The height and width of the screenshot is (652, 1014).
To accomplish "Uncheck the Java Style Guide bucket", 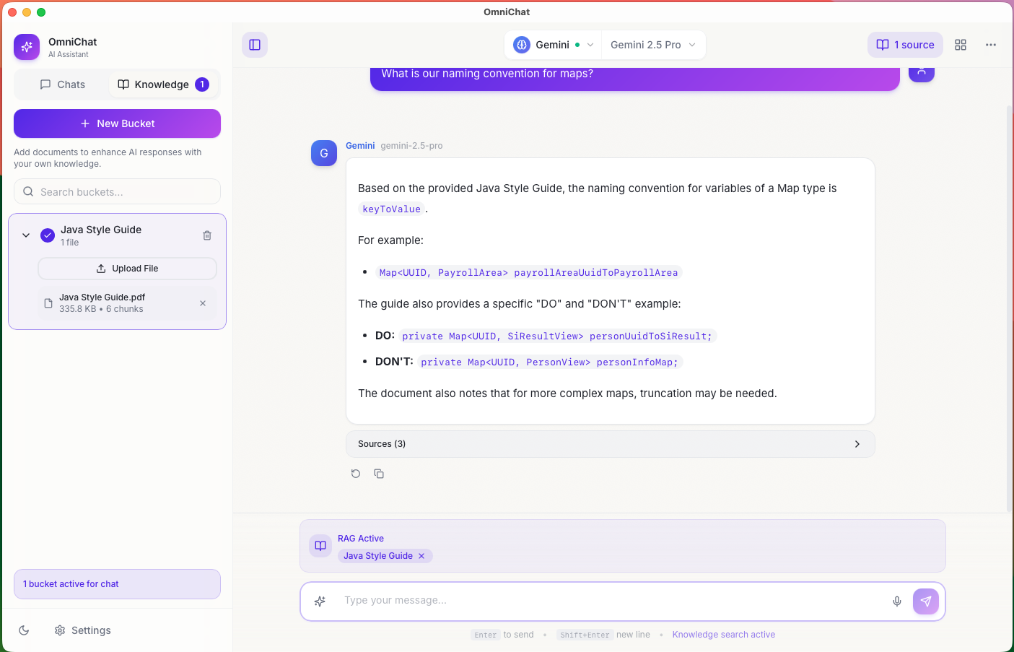I will pos(48,235).
